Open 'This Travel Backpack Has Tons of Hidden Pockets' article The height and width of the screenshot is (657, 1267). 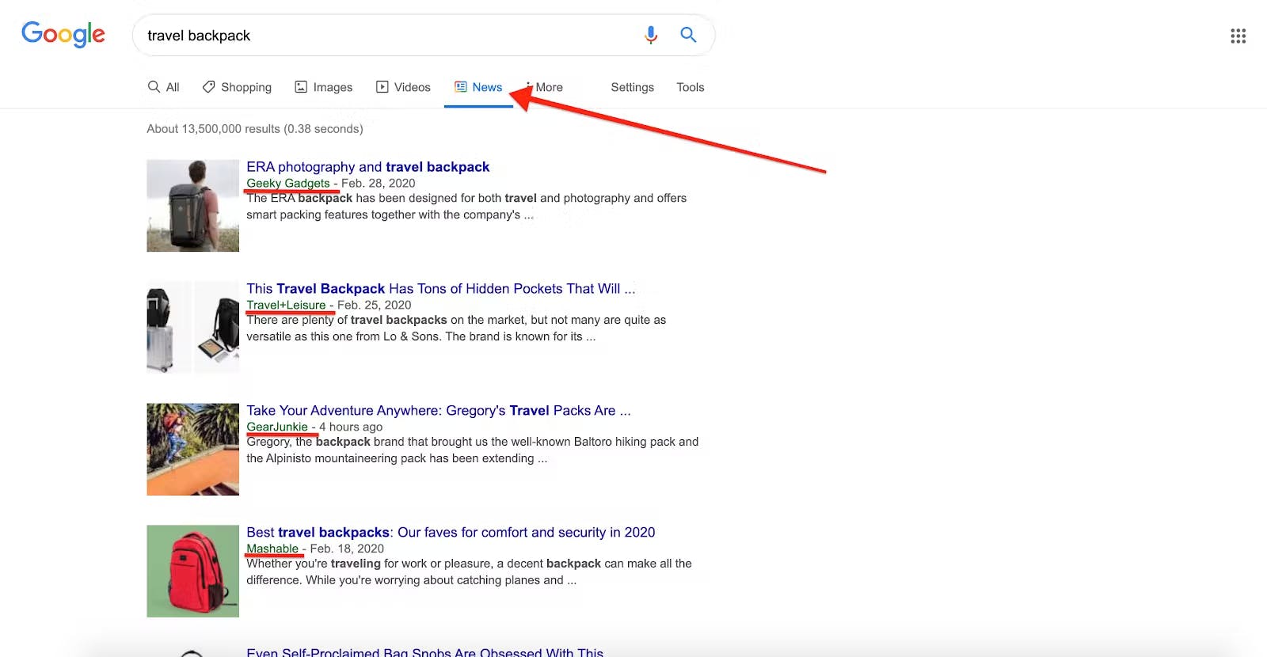(x=440, y=289)
